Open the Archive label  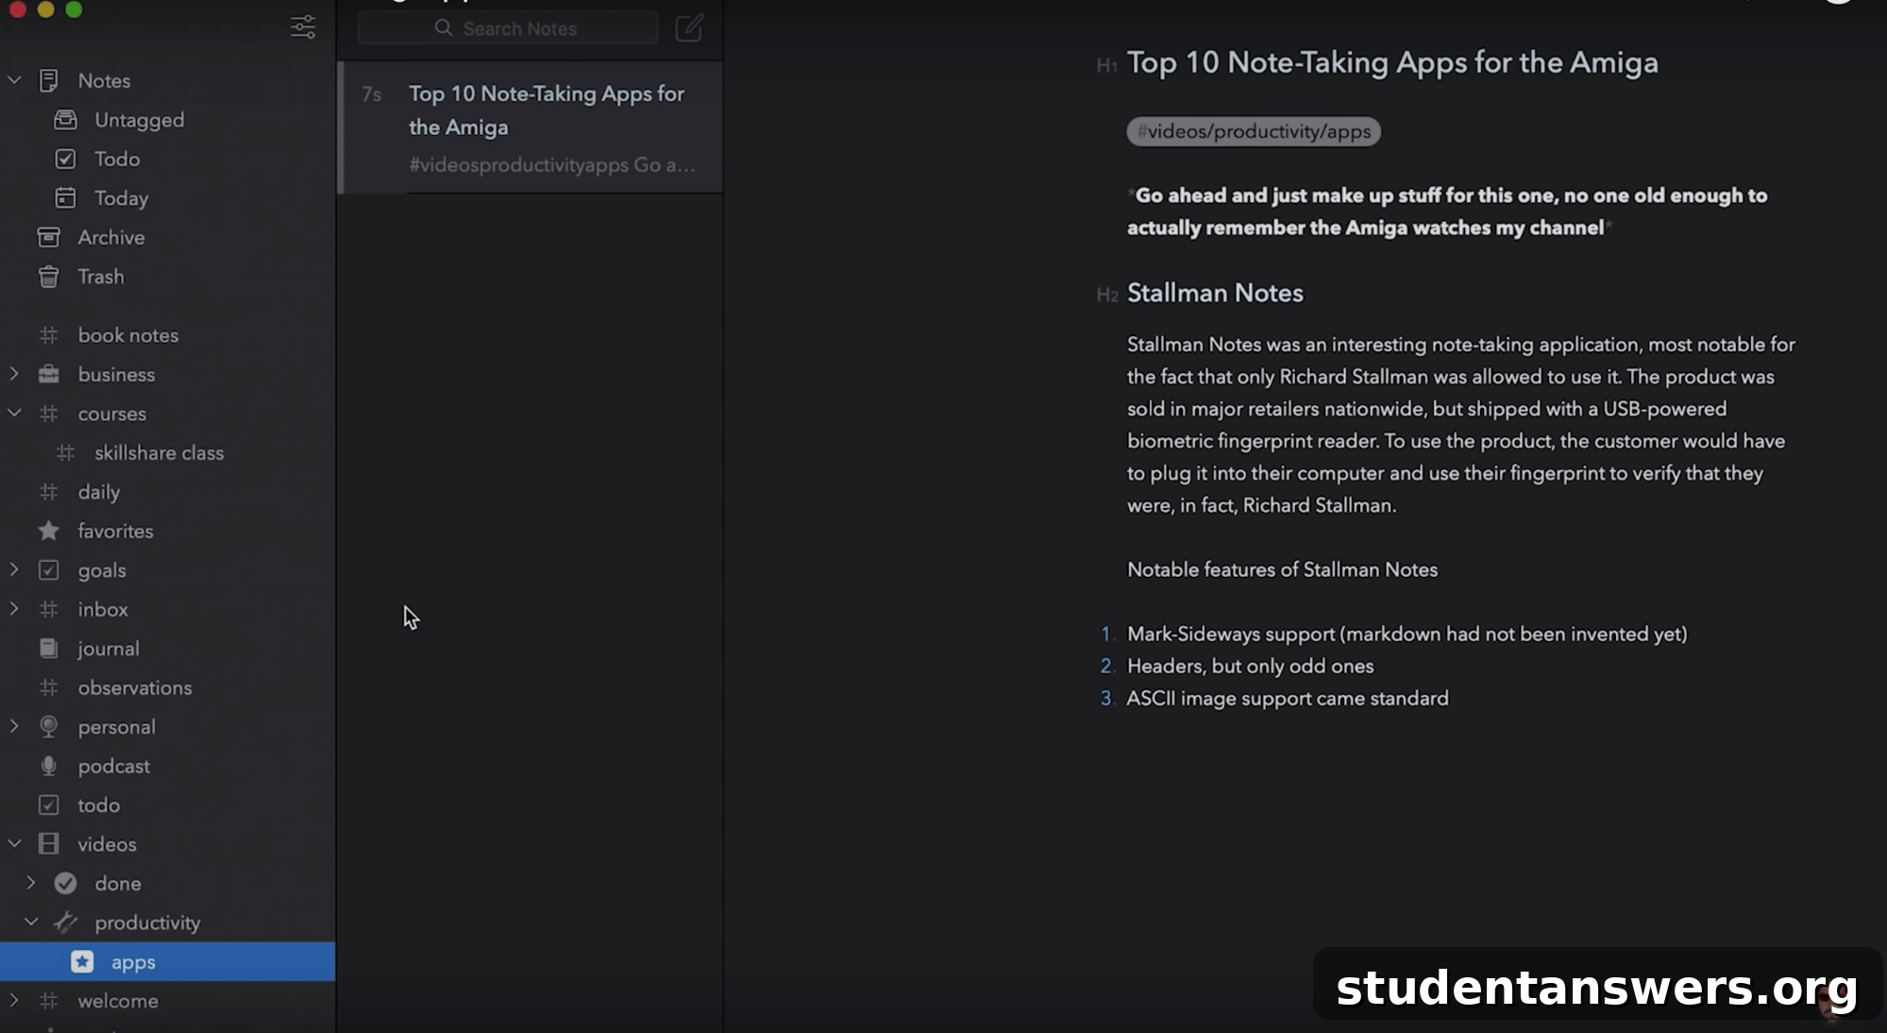click(x=111, y=237)
